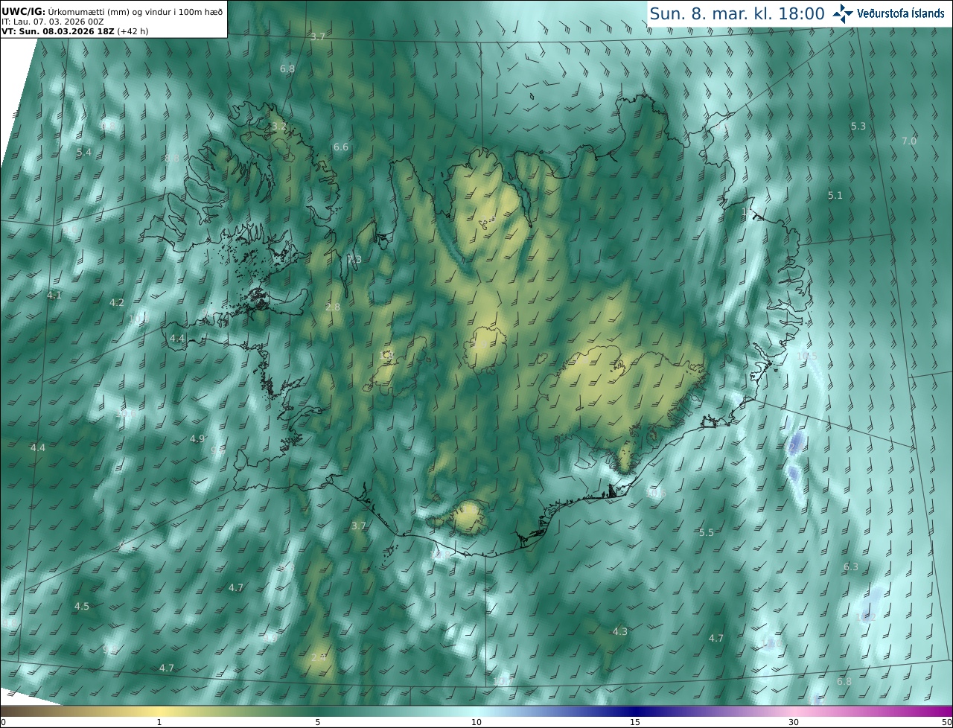
Task: Click the Veðurstofa Íslands logo icon
Action: coord(843,13)
